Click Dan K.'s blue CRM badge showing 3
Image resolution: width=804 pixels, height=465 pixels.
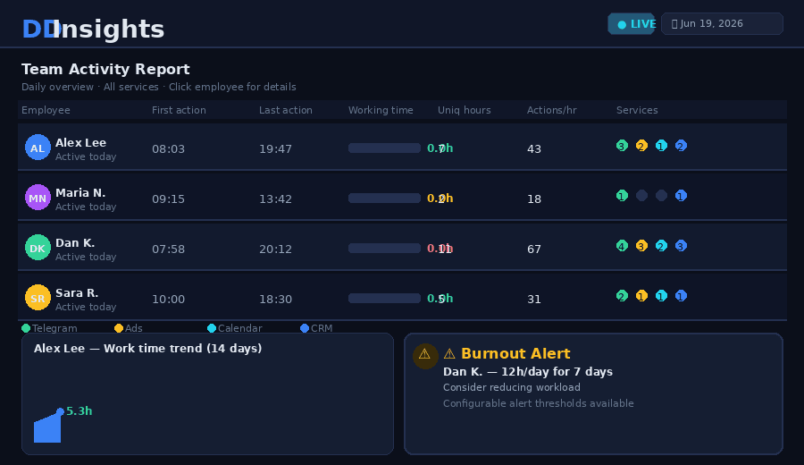pyautogui.click(x=681, y=246)
